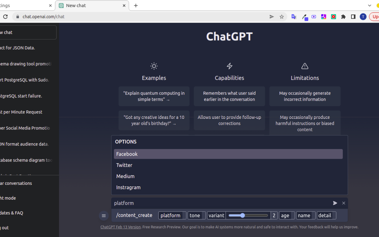Open the ChatGPT Feb 13 Version link

click(x=121, y=227)
